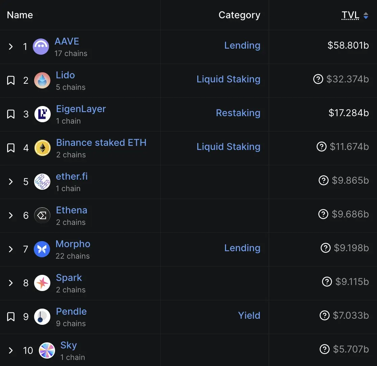Click the AAVE protocol logo icon
The width and height of the screenshot is (377, 366).
tap(41, 47)
